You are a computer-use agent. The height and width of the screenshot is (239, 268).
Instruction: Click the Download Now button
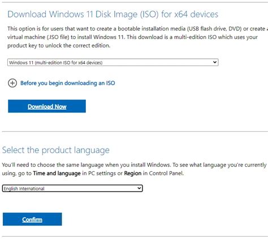(47, 106)
